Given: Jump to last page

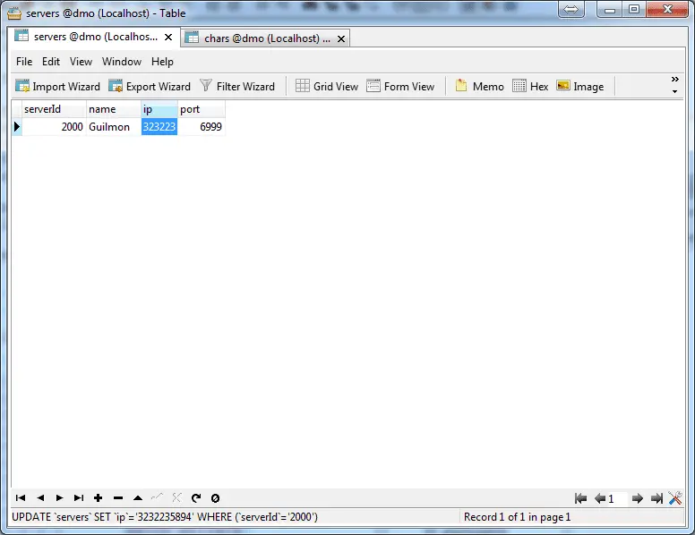Looking at the screenshot, I should pos(656,498).
